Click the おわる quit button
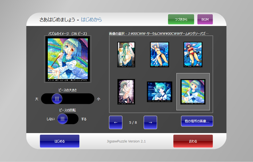This screenshot has width=253, height=162. 193,141
